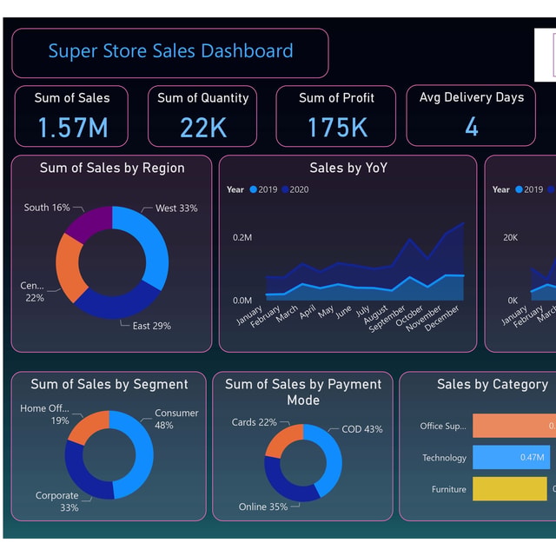Click the 2019 legend dot in right chart
Screen dimensions: 556x556
(519, 189)
